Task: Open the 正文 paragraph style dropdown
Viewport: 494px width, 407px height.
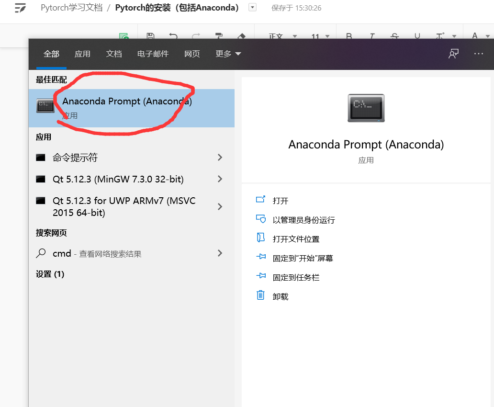Action: coord(282,36)
